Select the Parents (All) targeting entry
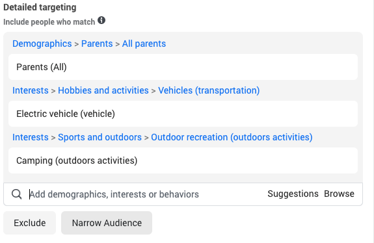This screenshot has height=243, width=374. pos(183,67)
